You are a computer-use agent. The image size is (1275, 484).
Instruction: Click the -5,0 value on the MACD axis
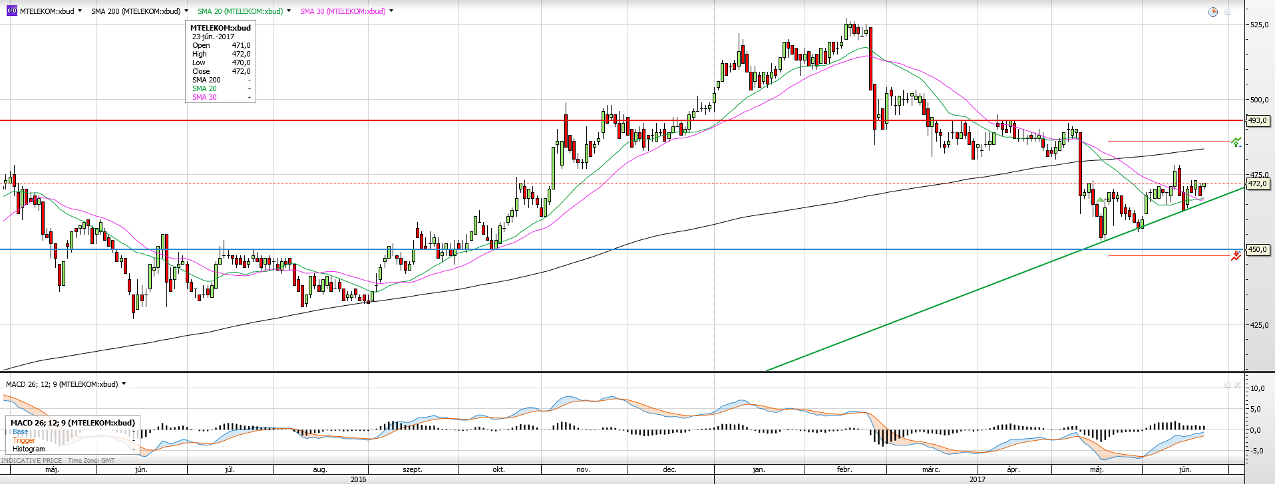(1256, 451)
